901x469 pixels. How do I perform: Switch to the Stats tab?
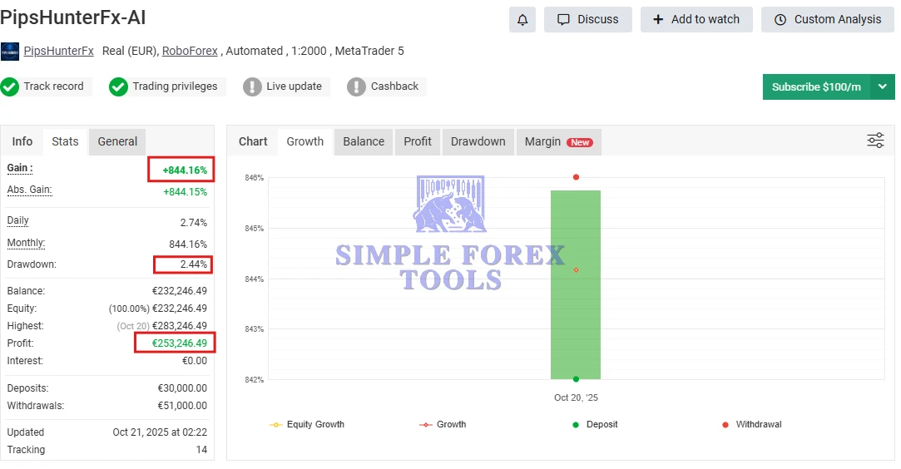click(65, 141)
